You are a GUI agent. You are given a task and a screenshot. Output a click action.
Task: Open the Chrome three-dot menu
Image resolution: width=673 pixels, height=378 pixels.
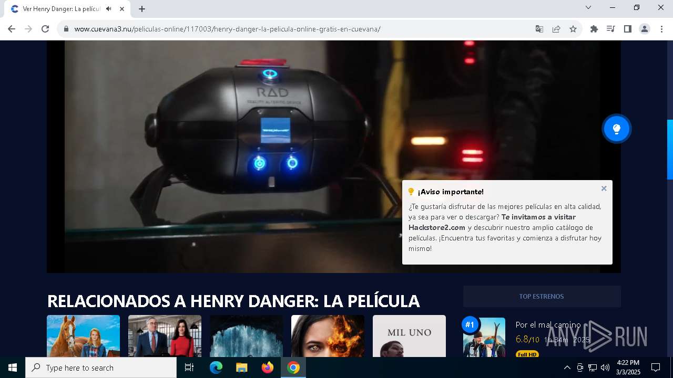[661, 29]
